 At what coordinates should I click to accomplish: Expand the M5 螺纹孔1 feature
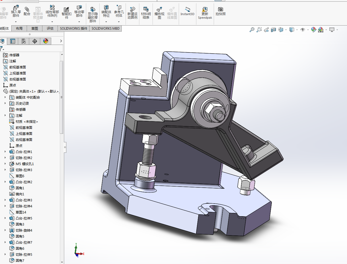[x=5, y=164]
